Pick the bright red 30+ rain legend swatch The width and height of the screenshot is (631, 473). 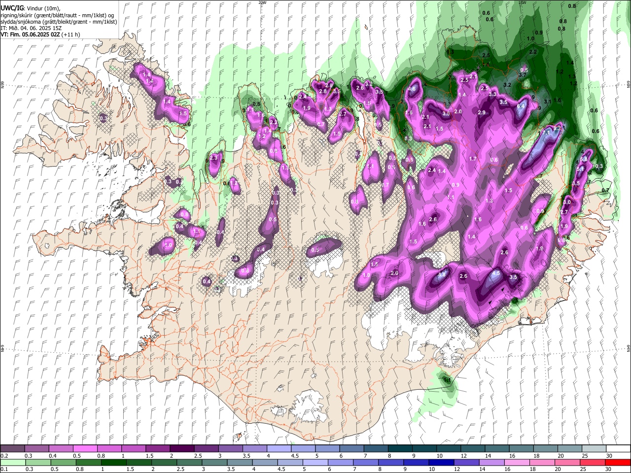tap(618, 463)
